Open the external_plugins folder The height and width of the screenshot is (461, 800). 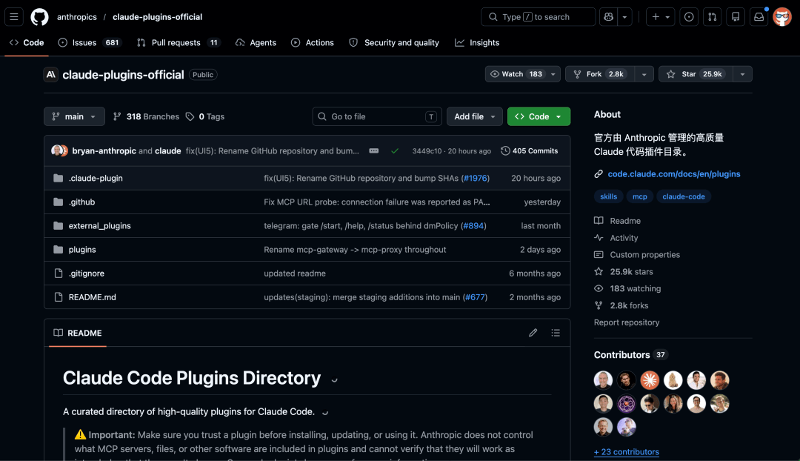point(100,225)
